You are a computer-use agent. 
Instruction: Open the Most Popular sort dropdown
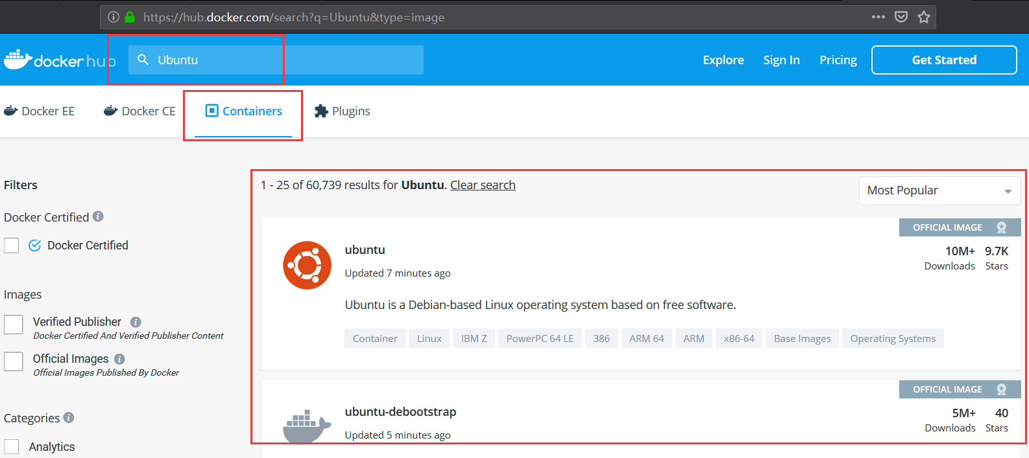click(939, 190)
